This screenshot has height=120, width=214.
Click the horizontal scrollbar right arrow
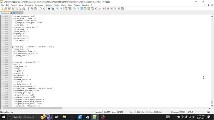pos(209,108)
